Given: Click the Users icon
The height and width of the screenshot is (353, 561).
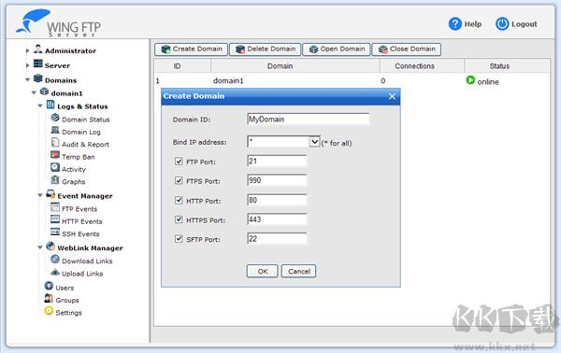Looking at the screenshot, I should point(49,286).
